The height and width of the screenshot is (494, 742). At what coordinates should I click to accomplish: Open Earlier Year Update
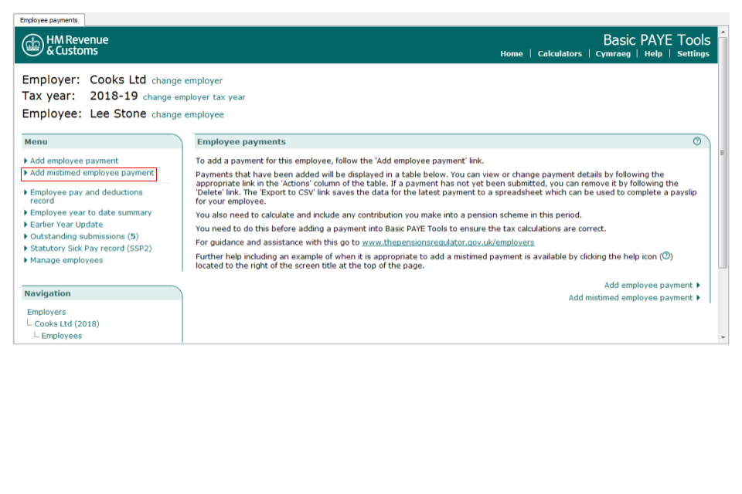66,225
